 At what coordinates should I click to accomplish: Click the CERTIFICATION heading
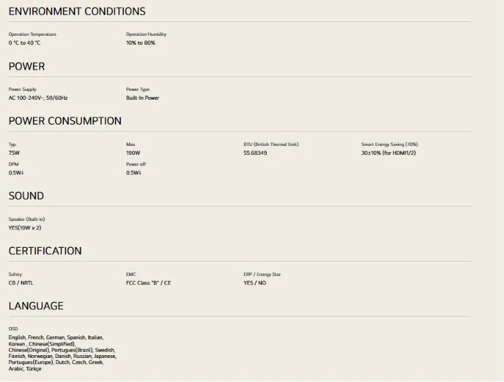(45, 251)
